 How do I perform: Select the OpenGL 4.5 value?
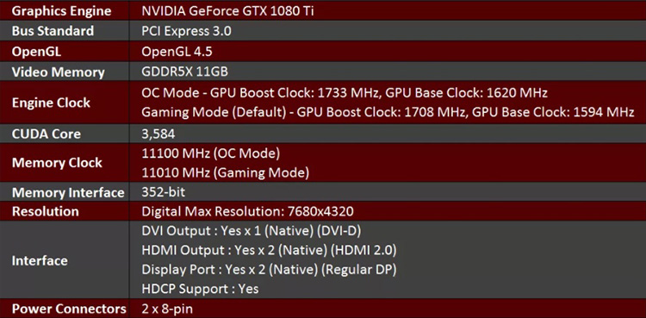177,52
